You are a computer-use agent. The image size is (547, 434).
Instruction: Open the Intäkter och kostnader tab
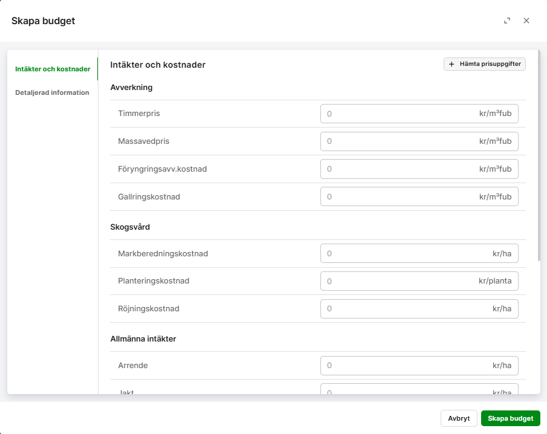pos(53,69)
